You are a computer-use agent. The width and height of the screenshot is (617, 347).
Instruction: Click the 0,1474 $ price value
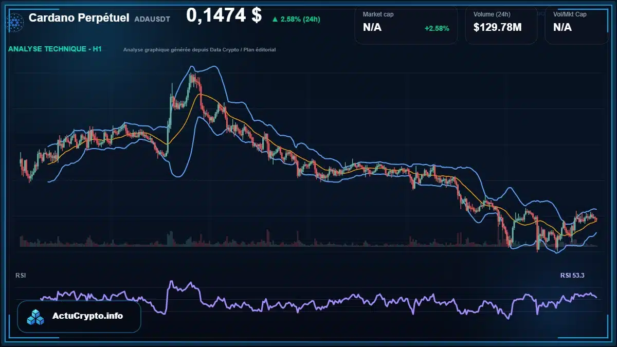click(224, 15)
